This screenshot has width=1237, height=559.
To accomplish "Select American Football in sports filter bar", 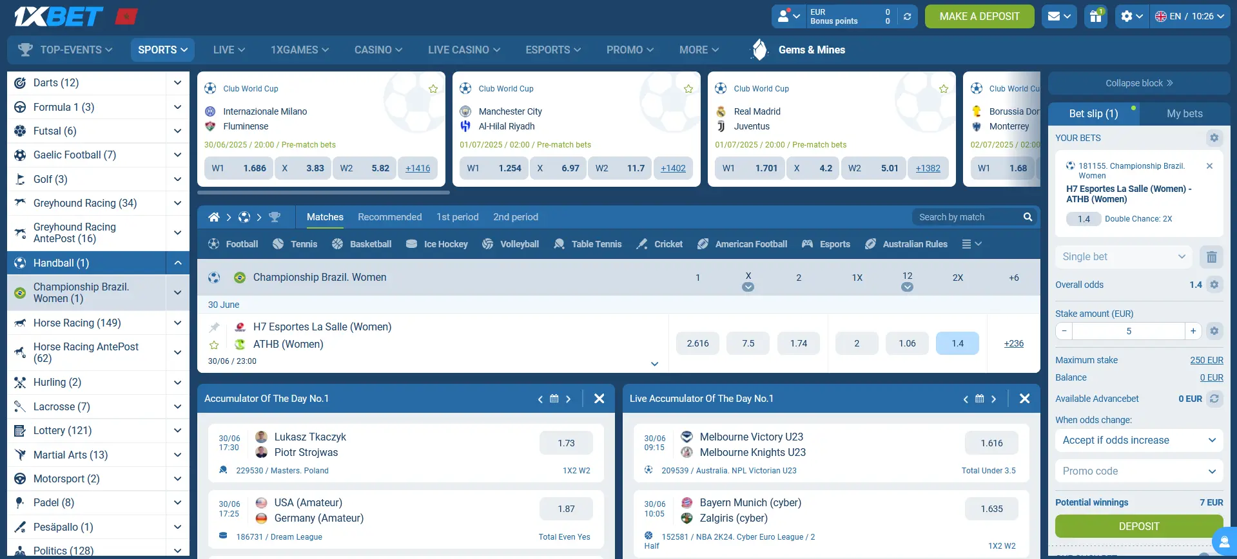I will pos(742,244).
